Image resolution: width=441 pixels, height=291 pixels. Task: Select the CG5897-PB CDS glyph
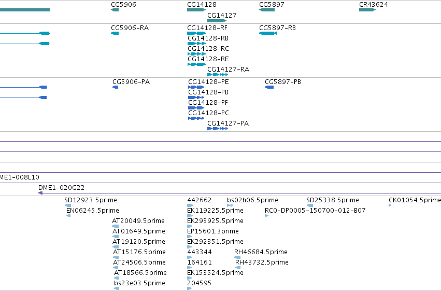269,87
